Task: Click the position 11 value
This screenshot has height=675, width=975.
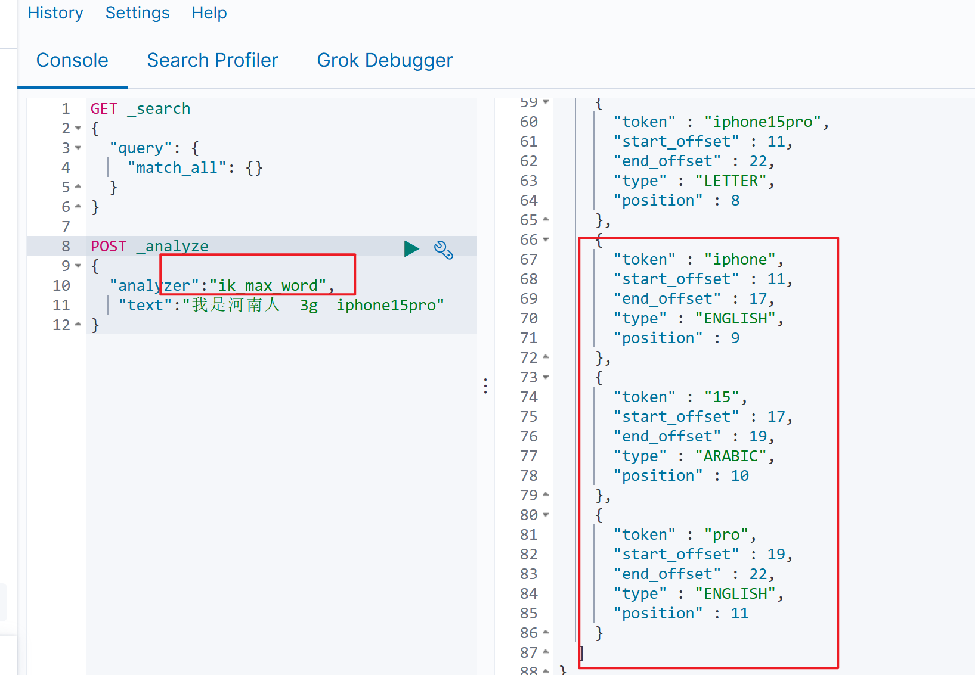Action: coord(740,614)
